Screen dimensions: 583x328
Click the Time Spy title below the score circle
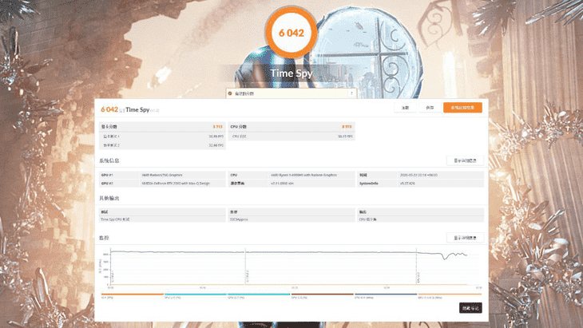[291, 73]
